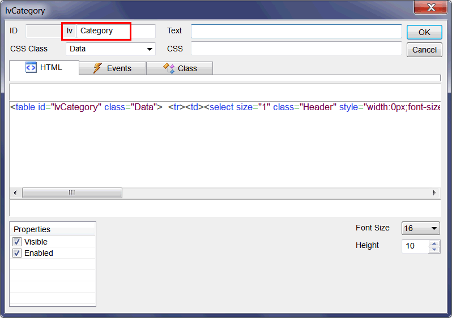Screen dimensions: 452x318
Task: Increase Height with the up stepper
Action: [434, 243]
